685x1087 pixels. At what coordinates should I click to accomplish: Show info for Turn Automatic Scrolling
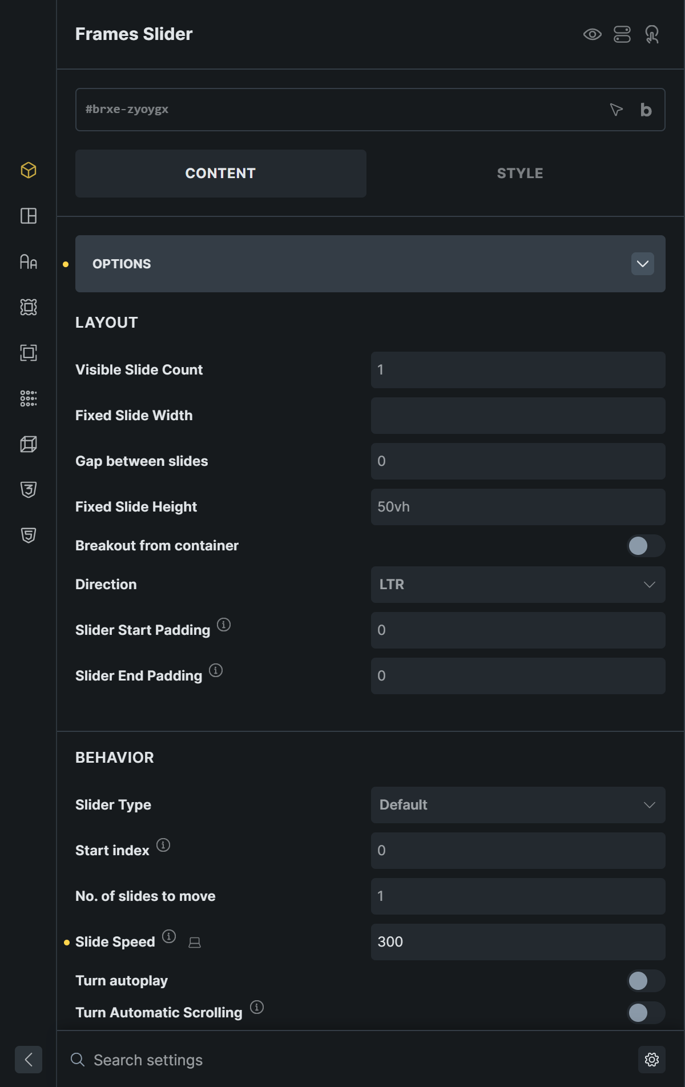pos(257,1007)
